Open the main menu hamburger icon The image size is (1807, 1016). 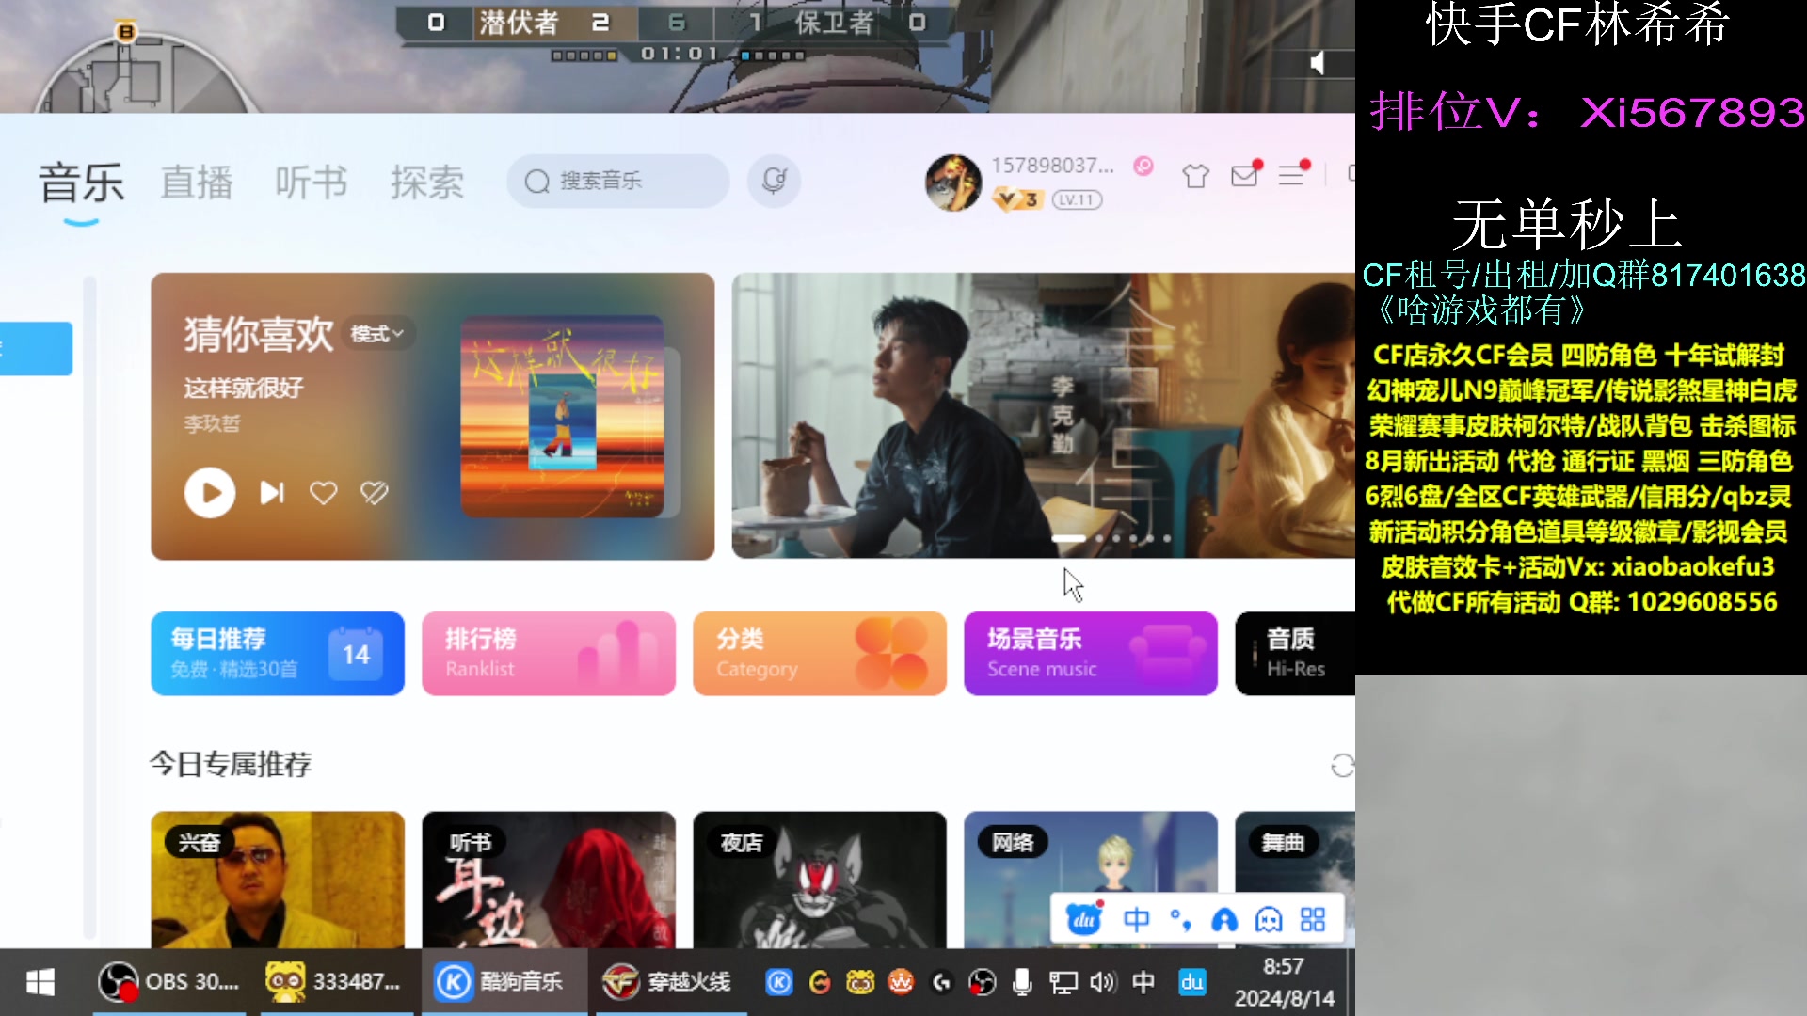(x=1291, y=175)
